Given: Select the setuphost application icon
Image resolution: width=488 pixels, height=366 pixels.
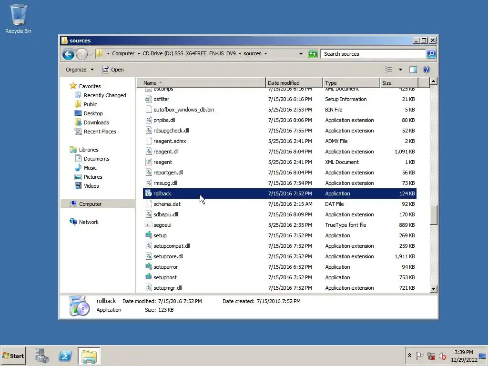Looking at the screenshot, I should [149, 277].
